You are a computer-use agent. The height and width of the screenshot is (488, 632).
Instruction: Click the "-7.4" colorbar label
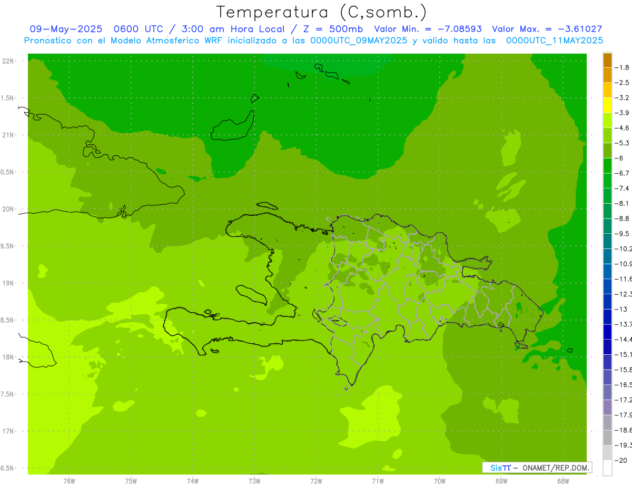(623, 188)
